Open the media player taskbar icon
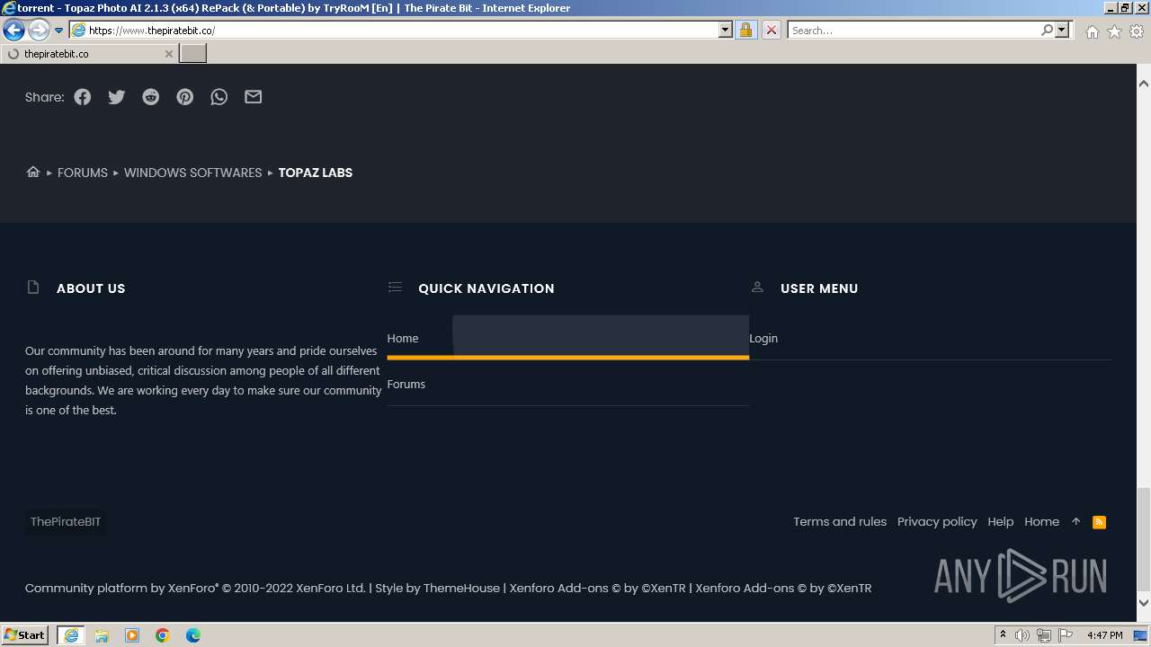Viewport: 1151px width, 647px height. pos(132,635)
